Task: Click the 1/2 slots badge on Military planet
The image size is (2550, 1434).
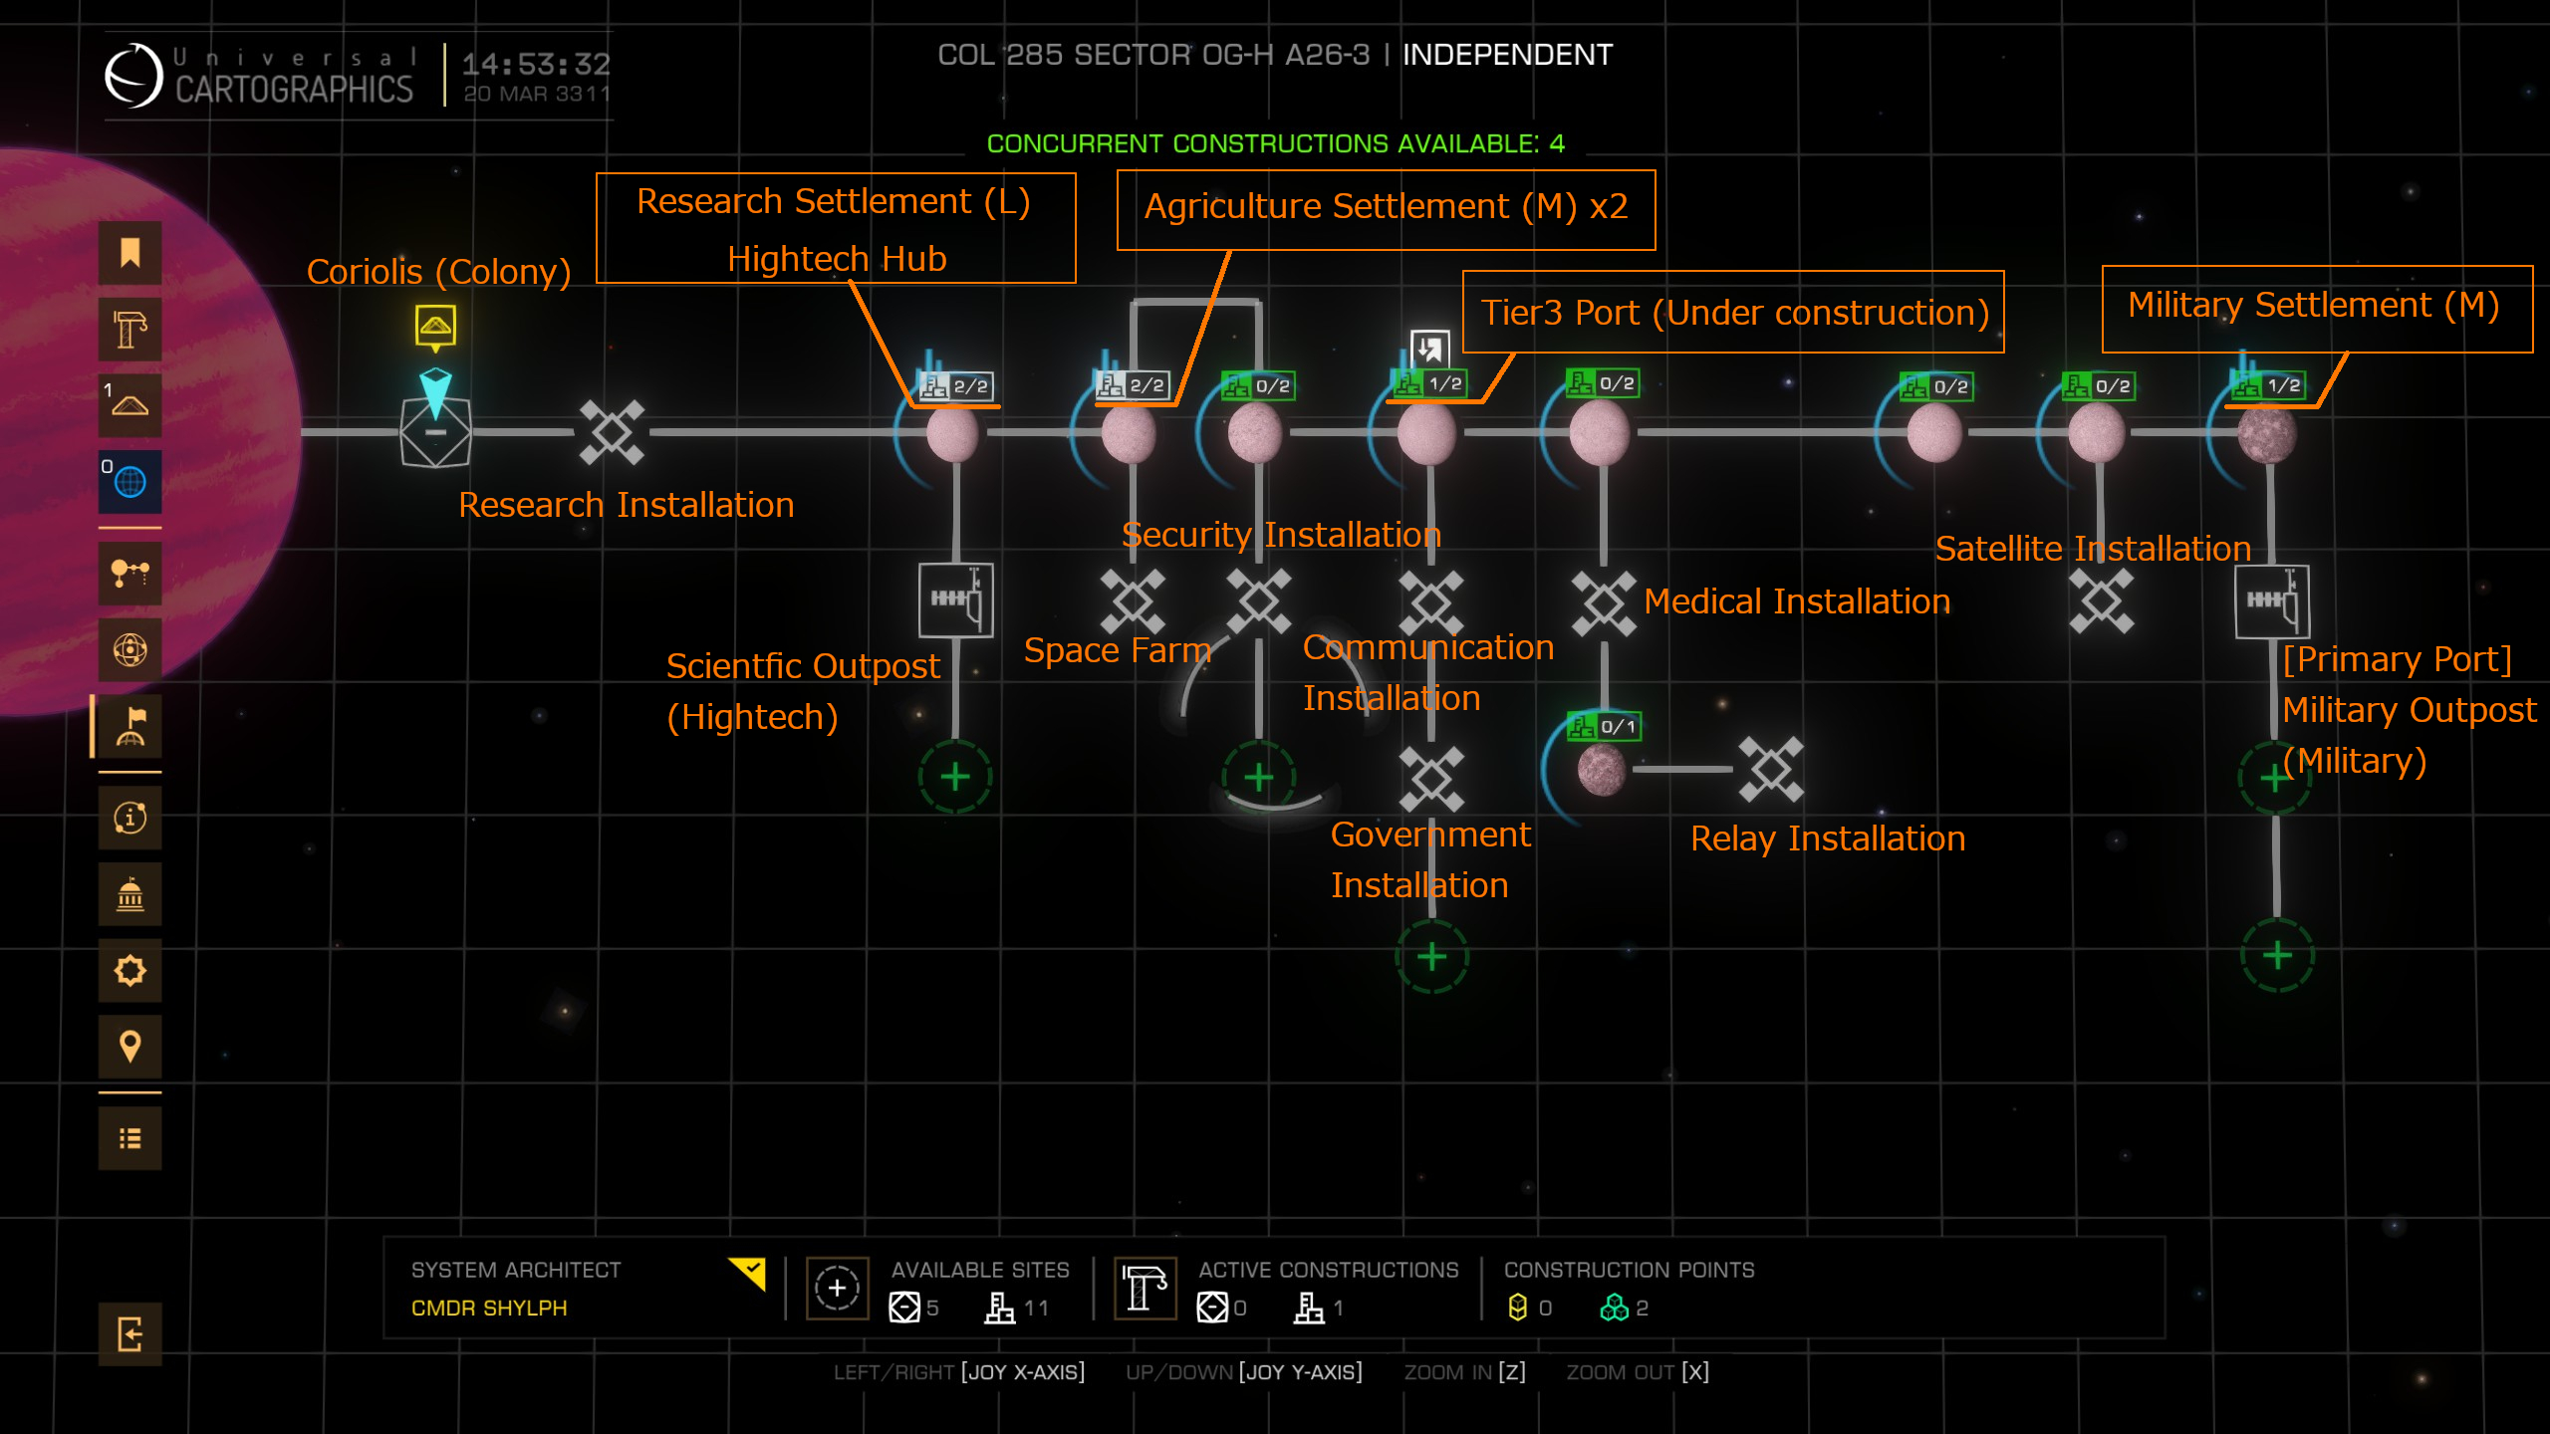Action: coord(2268,385)
